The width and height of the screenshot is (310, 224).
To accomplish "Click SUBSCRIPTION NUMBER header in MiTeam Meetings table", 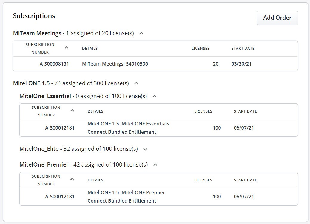I will pyautogui.click(x=40, y=48).
